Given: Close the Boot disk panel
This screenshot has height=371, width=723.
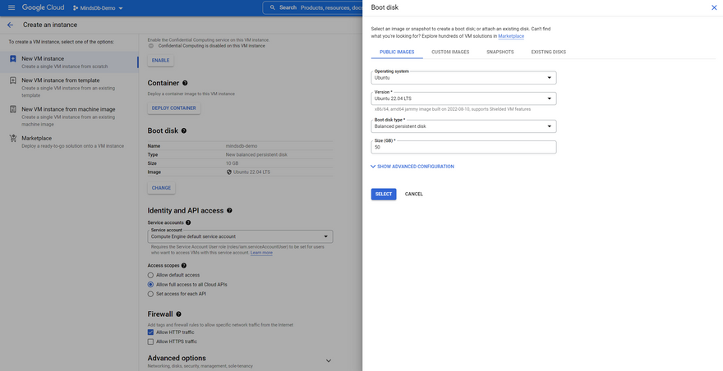Looking at the screenshot, I should click(x=714, y=7).
